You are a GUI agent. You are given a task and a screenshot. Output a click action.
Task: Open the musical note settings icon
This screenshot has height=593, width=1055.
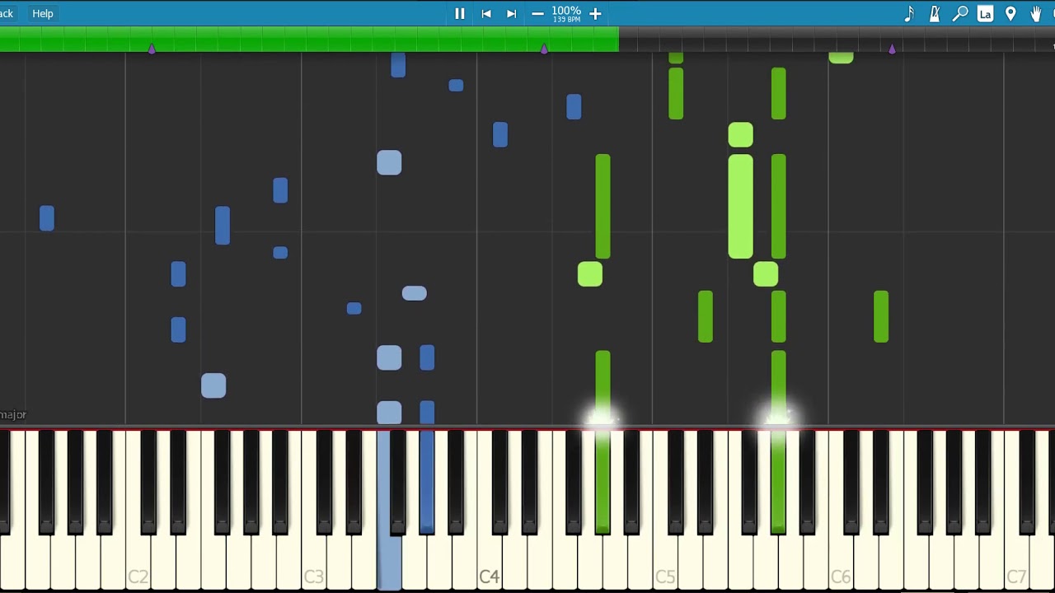coord(909,14)
